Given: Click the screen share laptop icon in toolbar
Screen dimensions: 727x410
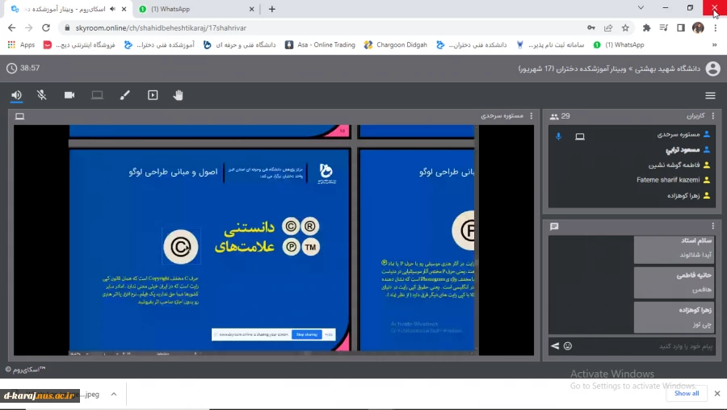Looking at the screenshot, I should tap(97, 95).
